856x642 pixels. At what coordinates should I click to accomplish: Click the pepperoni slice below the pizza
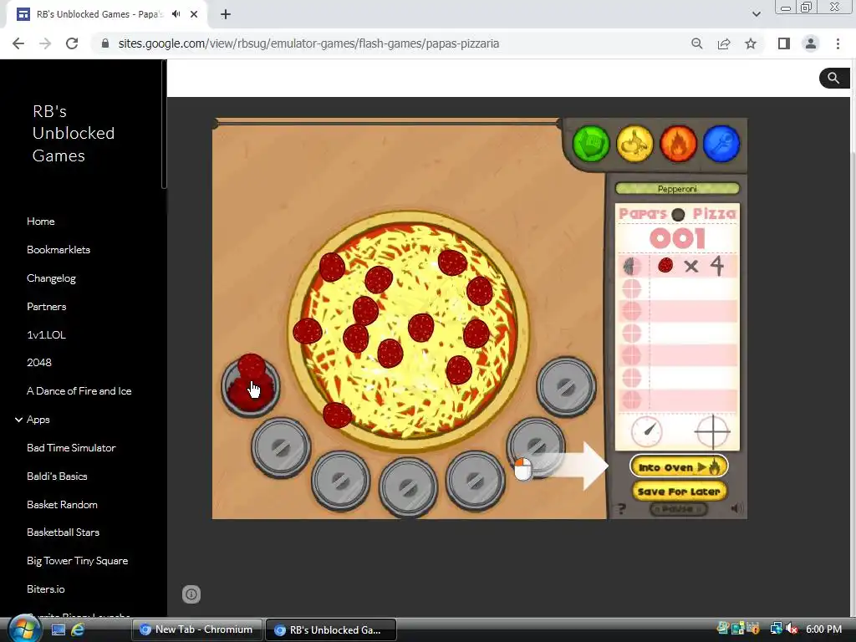click(338, 415)
